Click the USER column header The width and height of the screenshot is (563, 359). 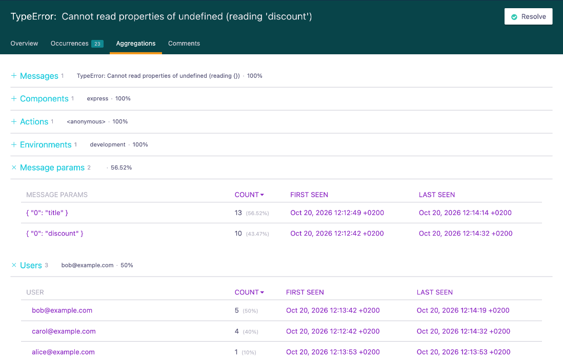click(35, 292)
